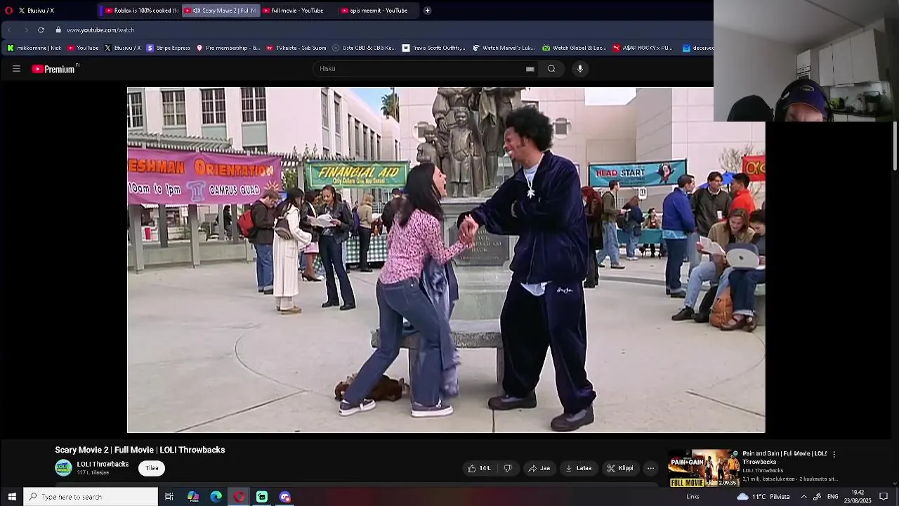Start voice search with the microphone
This screenshot has width=899, height=506.
580,69
